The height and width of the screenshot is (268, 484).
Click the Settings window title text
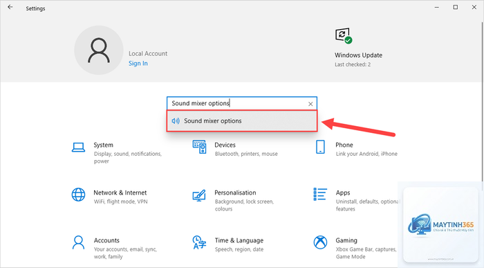[35, 8]
